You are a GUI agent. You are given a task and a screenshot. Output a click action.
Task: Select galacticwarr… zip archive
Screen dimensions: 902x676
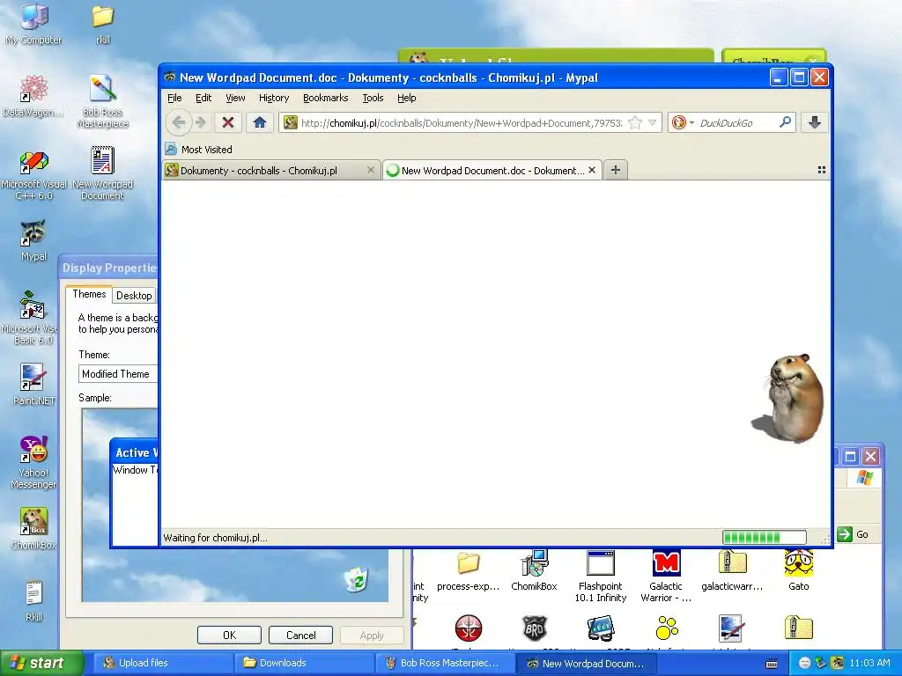click(732, 571)
